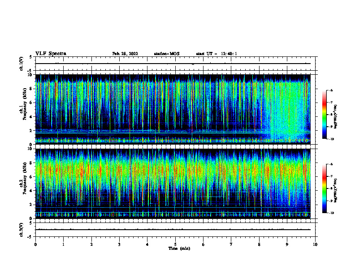Click the "8" kHz tick on ch.1 frequency axis
This screenshot has width=355, height=274.
(31, 89)
